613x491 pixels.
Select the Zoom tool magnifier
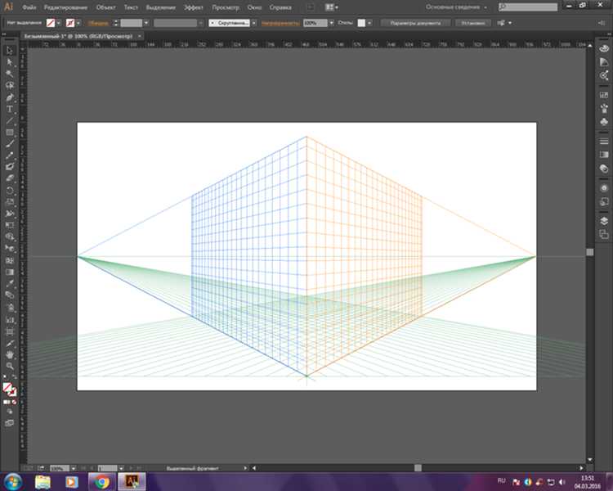[x=10, y=366]
